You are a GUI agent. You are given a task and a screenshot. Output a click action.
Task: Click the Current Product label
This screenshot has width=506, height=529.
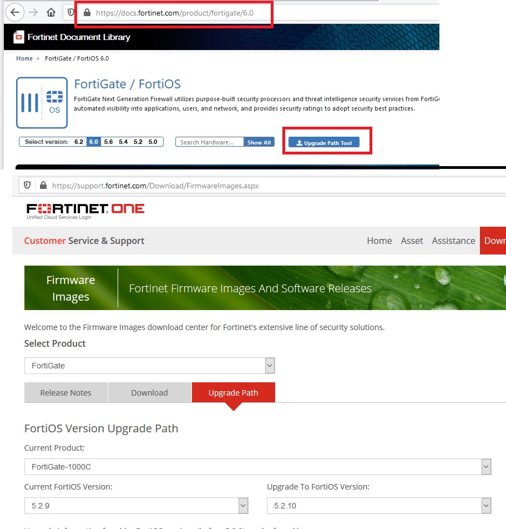tap(54, 448)
